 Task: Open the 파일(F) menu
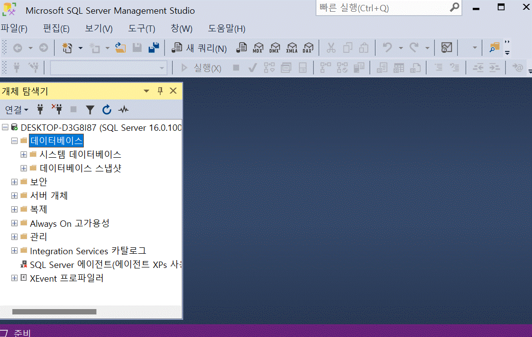click(x=14, y=28)
